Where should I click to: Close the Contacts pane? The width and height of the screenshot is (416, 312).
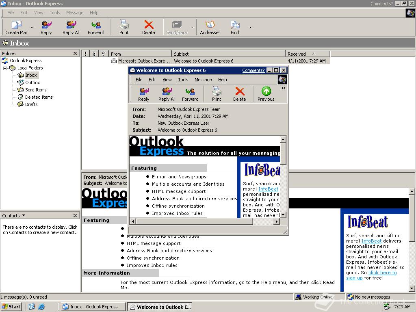[x=75, y=216]
